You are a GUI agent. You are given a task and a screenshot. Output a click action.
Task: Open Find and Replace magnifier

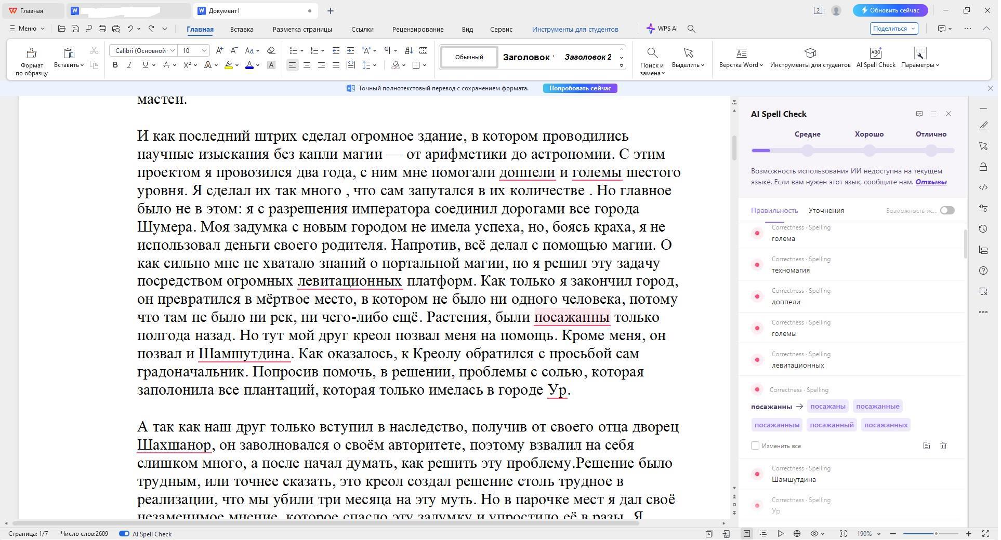point(652,53)
